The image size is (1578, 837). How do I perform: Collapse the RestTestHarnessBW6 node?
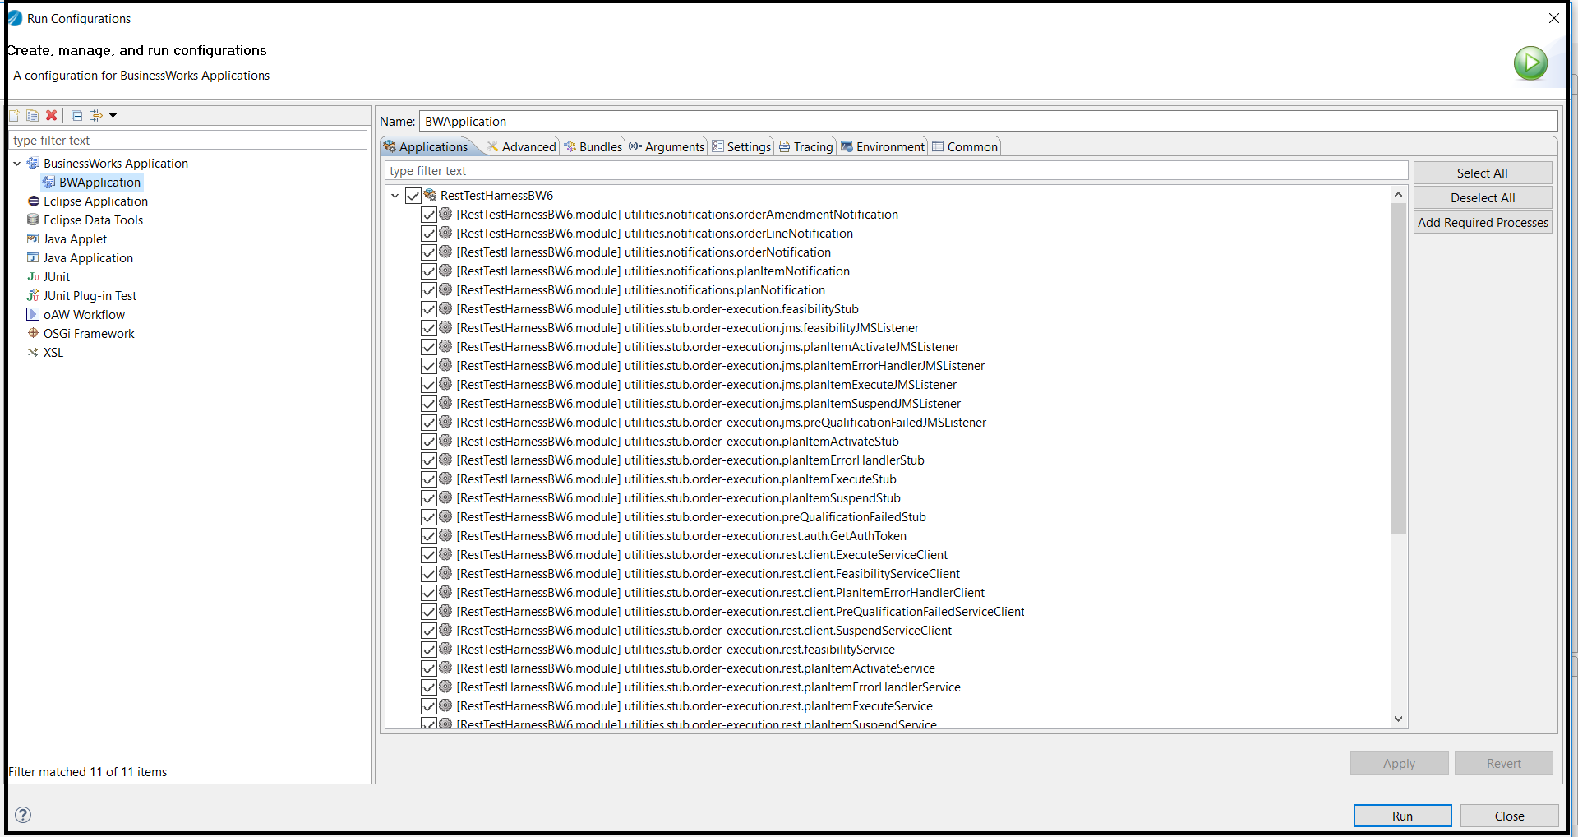tap(395, 196)
